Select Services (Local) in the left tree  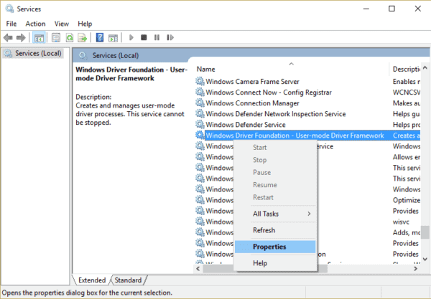[37, 54]
